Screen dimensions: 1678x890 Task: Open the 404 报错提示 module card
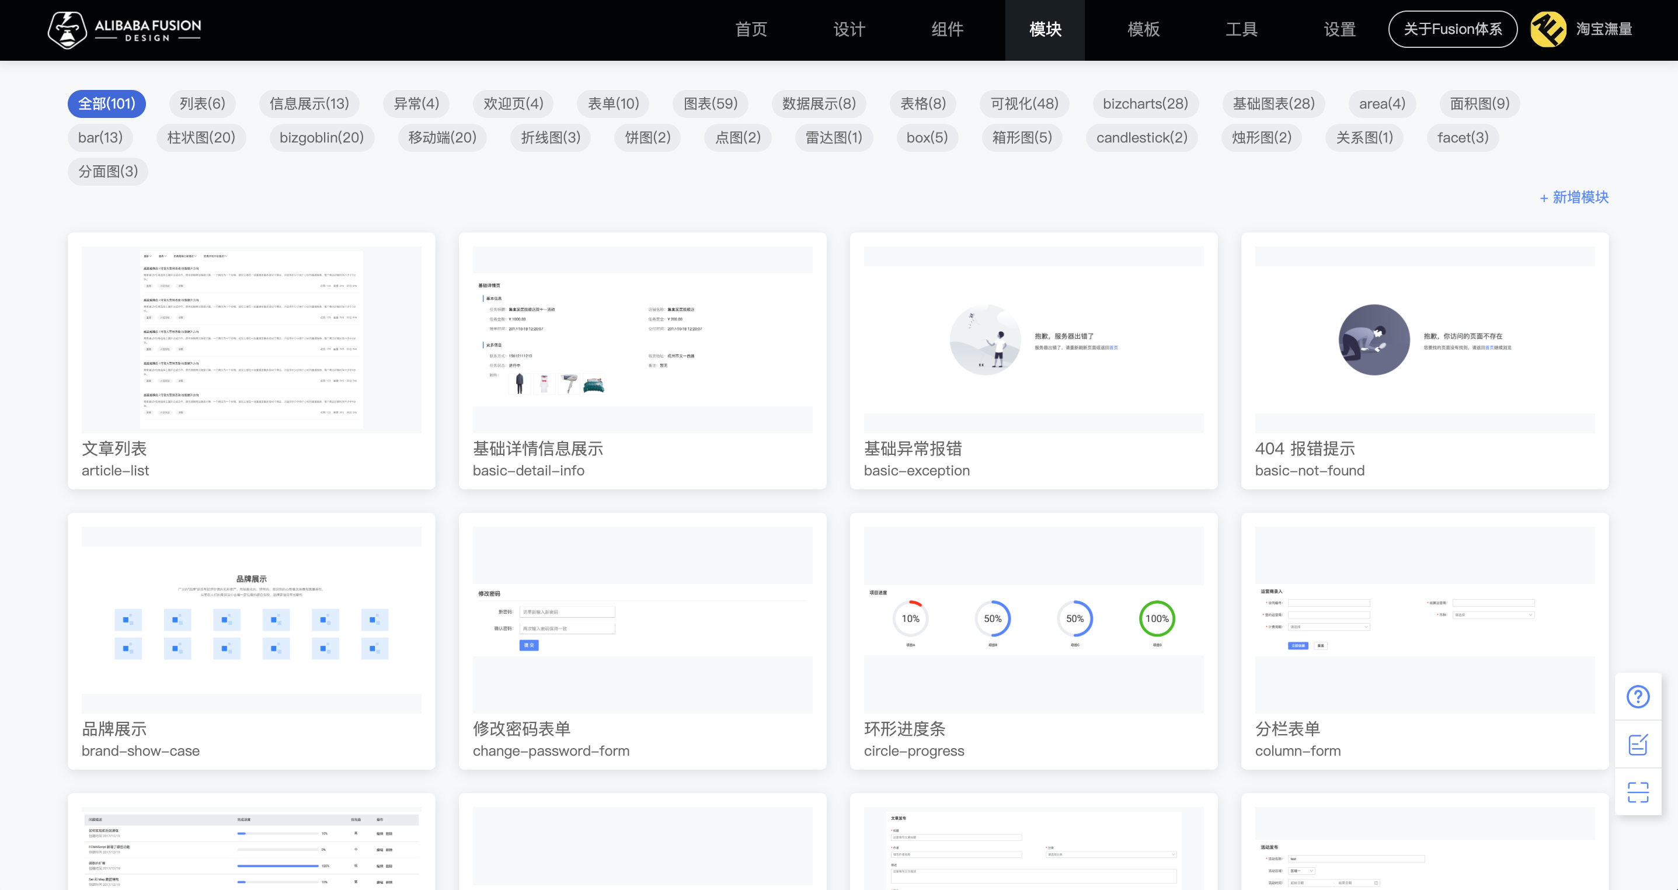[x=1425, y=360]
